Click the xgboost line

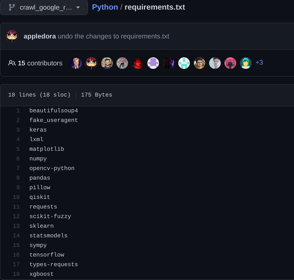[41, 274]
